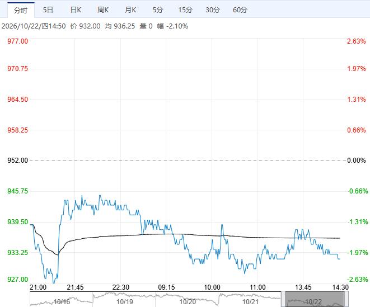Click the right handle of range selector
This screenshot has height=307, width=370.
click(346, 299)
